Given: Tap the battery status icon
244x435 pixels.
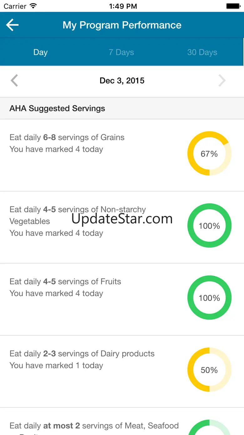Looking at the screenshot, I should click(233, 6).
